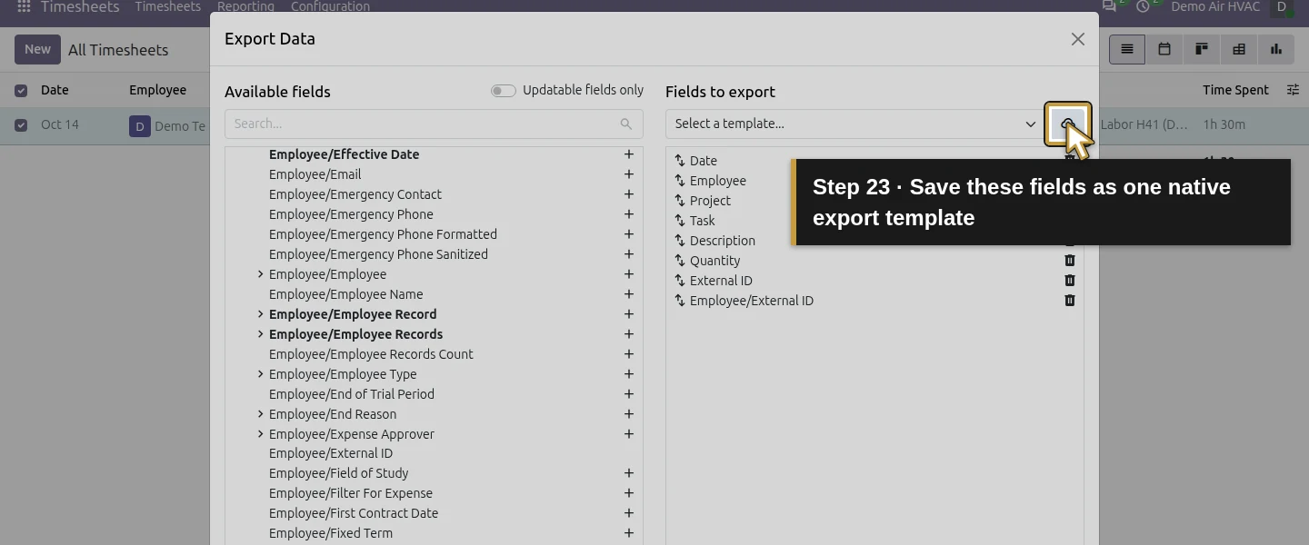The image size is (1309, 545).
Task: Add Employee/Employee Records Count via plus icon
Action: coord(628,354)
